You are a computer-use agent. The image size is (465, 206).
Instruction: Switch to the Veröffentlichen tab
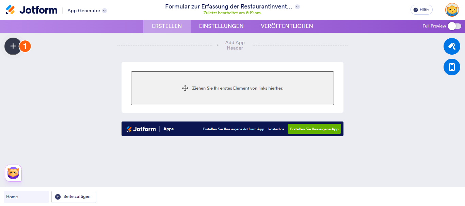click(287, 26)
